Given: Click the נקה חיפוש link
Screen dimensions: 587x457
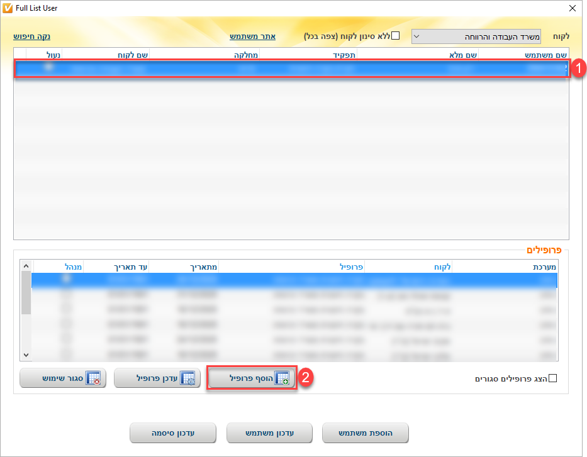Looking at the screenshot, I should coord(31,36).
